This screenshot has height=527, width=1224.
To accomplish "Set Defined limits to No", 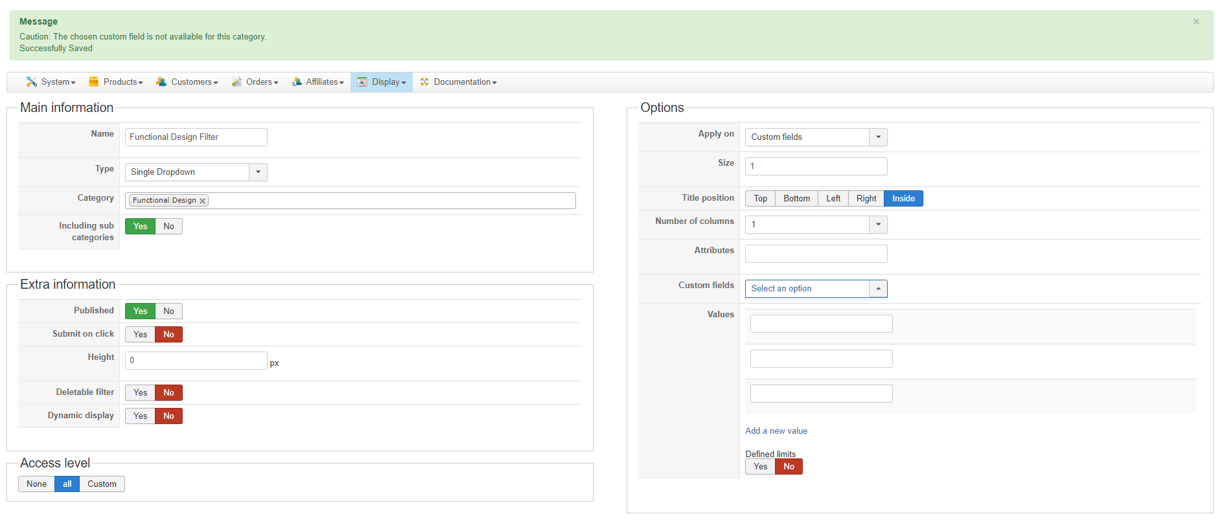I will tap(789, 466).
